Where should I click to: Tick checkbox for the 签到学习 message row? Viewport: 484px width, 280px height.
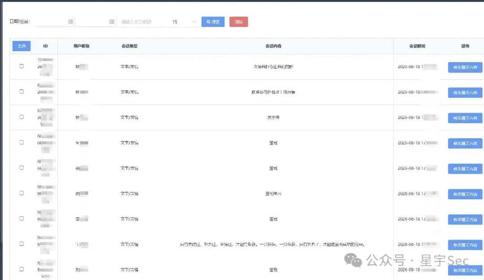click(x=22, y=193)
